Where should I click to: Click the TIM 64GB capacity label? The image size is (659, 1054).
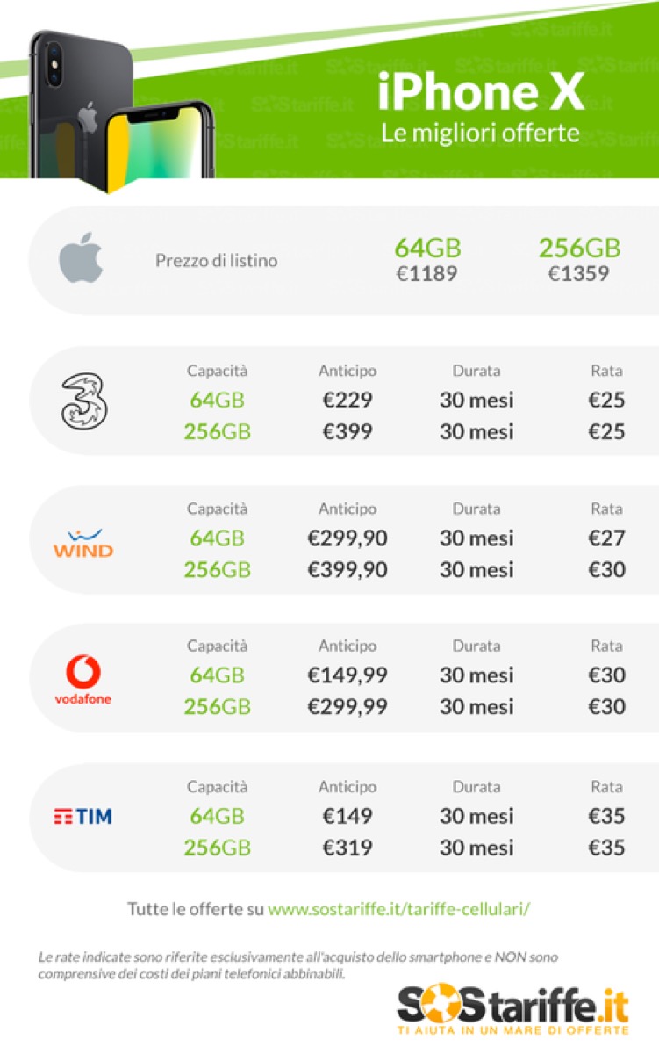pos(217,816)
